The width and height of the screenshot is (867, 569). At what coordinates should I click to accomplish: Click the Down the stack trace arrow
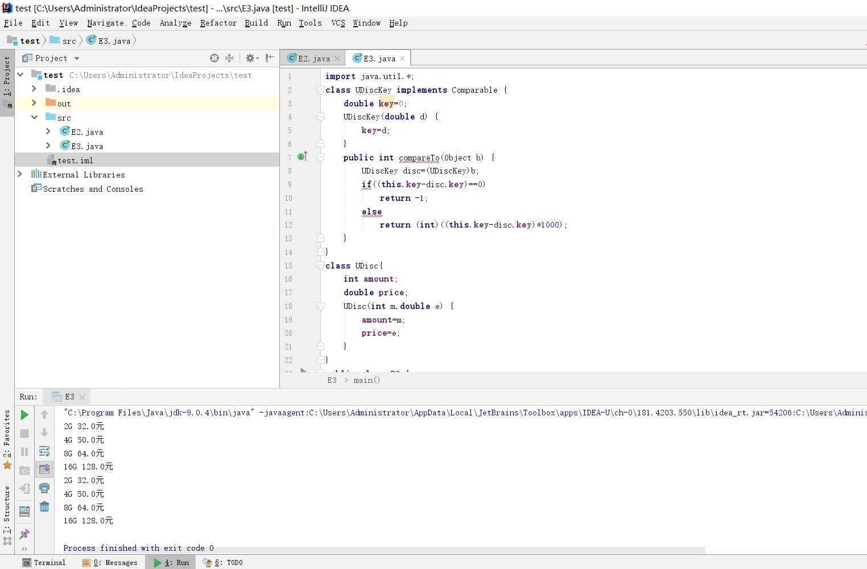pyautogui.click(x=44, y=433)
